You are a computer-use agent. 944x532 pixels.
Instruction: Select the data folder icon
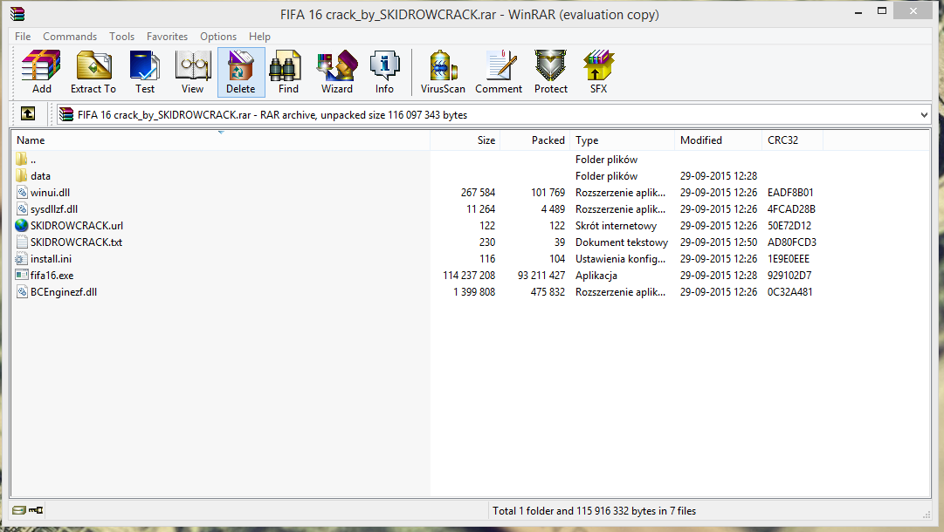tap(22, 175)
